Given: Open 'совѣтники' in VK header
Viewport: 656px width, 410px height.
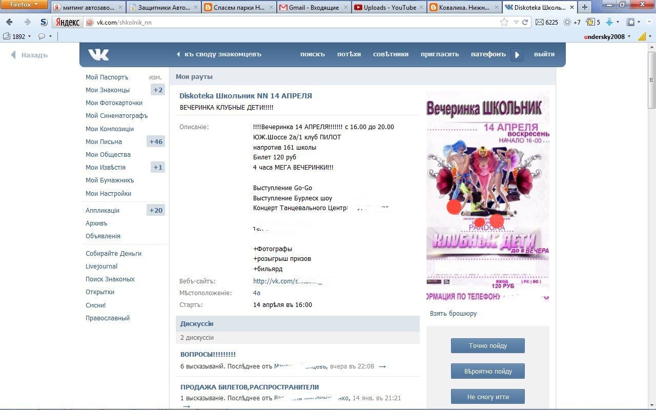Looking at the screenshot, I should [x=391, y=54].
